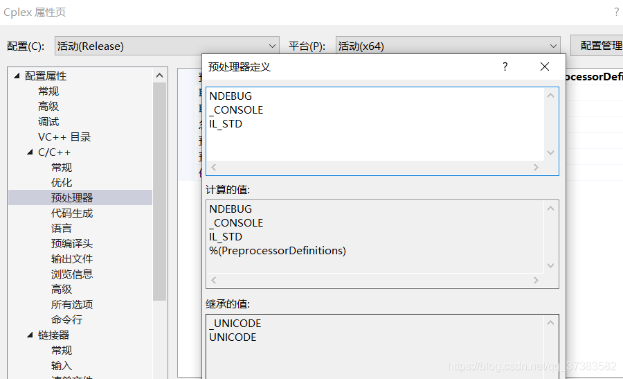Viewport: 623px width, 379px height.
Task: Click IL_STD line in the top edit box
Action: (226, 124)
